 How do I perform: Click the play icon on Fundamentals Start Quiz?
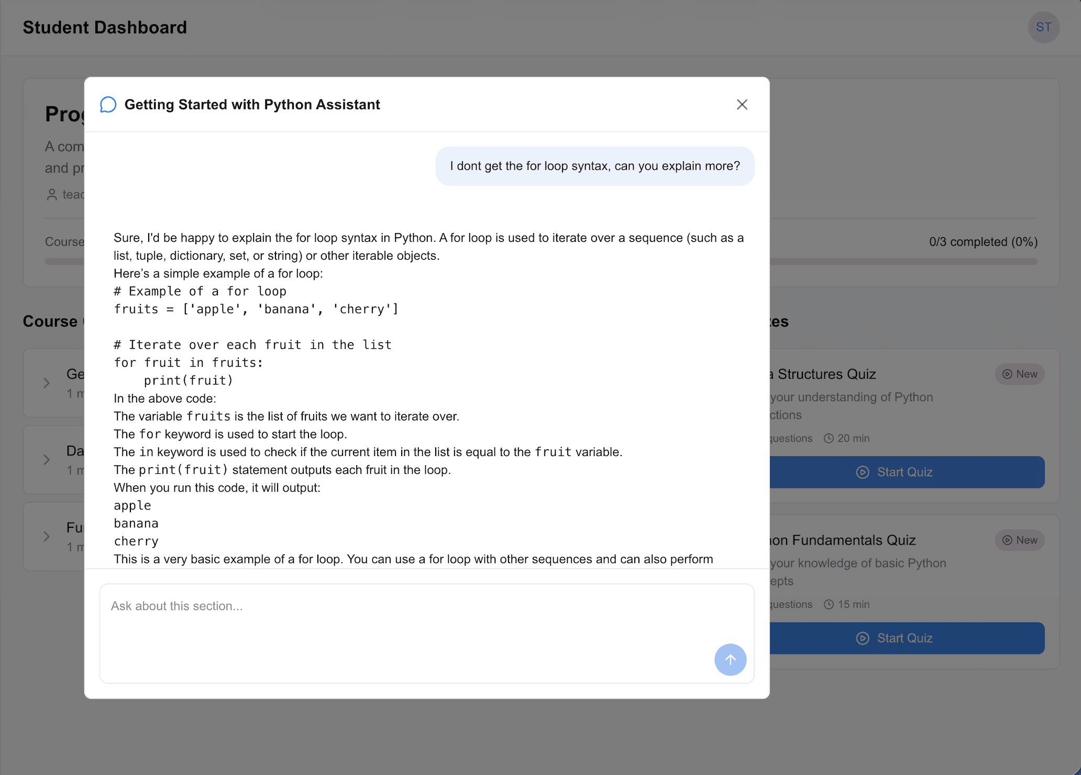click(863, 638)
